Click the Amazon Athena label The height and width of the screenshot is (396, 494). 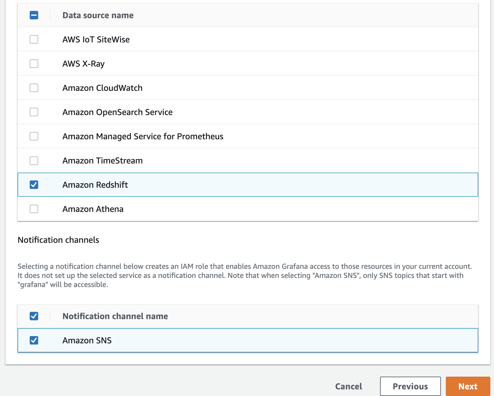point(93,209)
